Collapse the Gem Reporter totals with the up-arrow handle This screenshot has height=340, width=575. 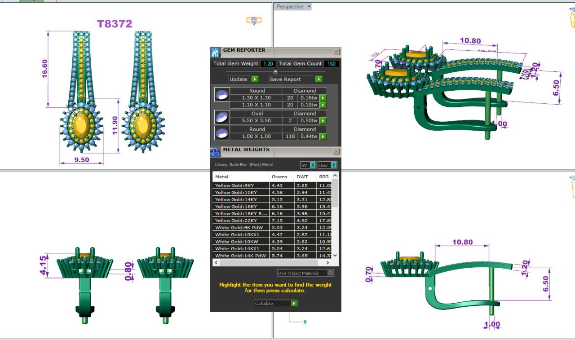click(275, 71)
